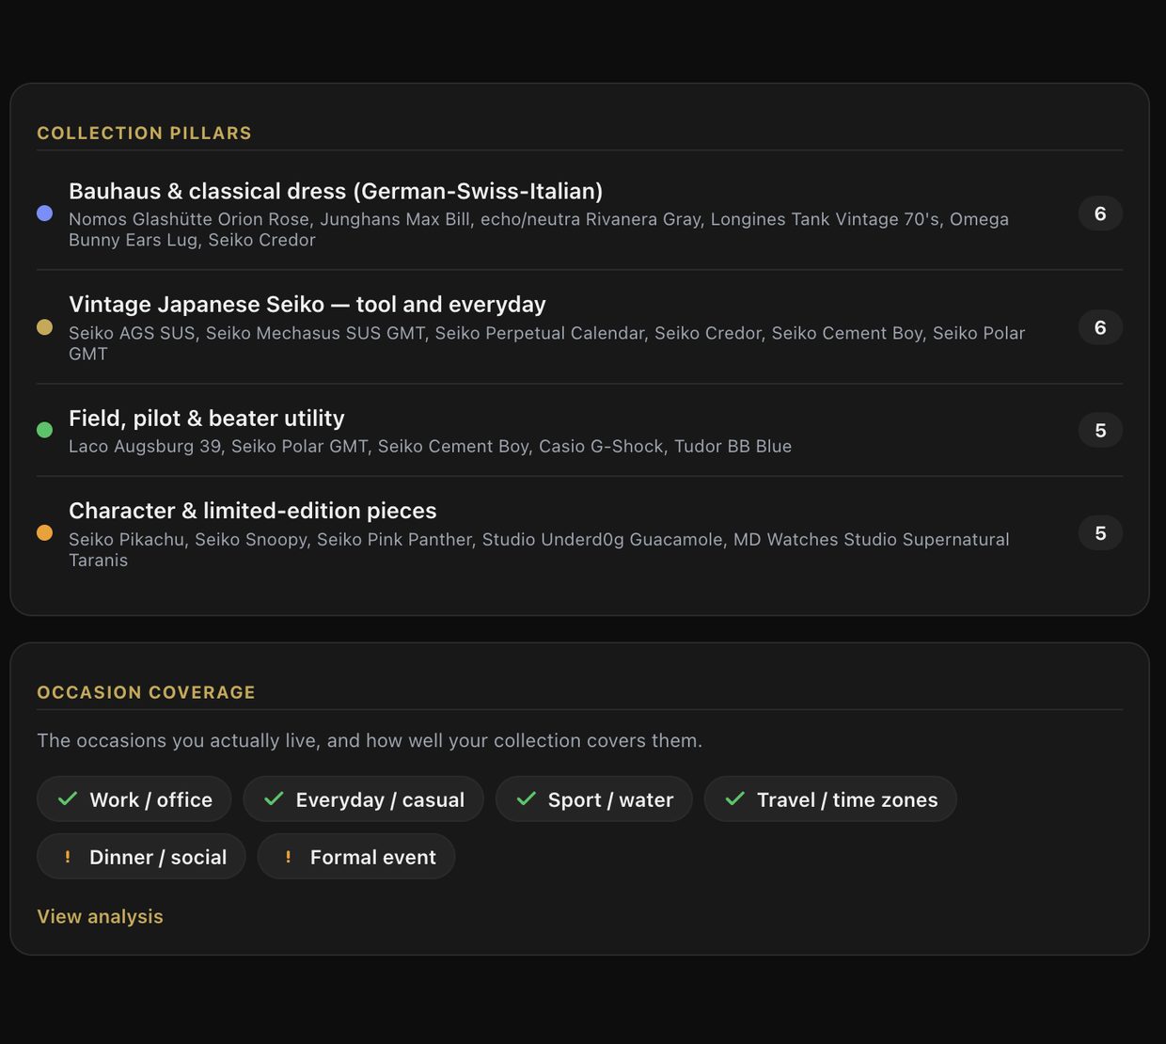Image resolution: width=1166 pixels, height=1044 pixels.
Task: Select Character & limited-edition pieces heading
Action: point(253,511)
